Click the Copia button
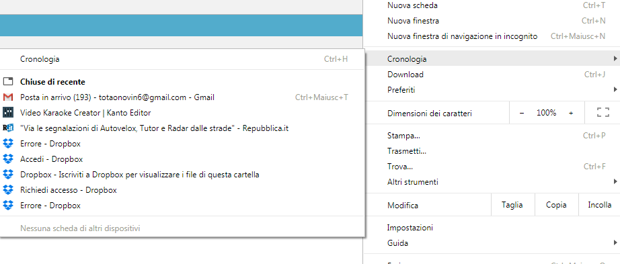This screenshot has height=264, width=620. tap(556, 205)
